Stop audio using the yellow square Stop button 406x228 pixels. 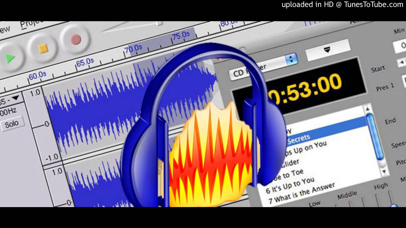(43, 48)
